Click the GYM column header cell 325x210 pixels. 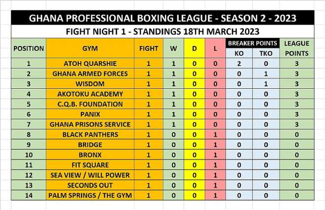coord(90,48)
